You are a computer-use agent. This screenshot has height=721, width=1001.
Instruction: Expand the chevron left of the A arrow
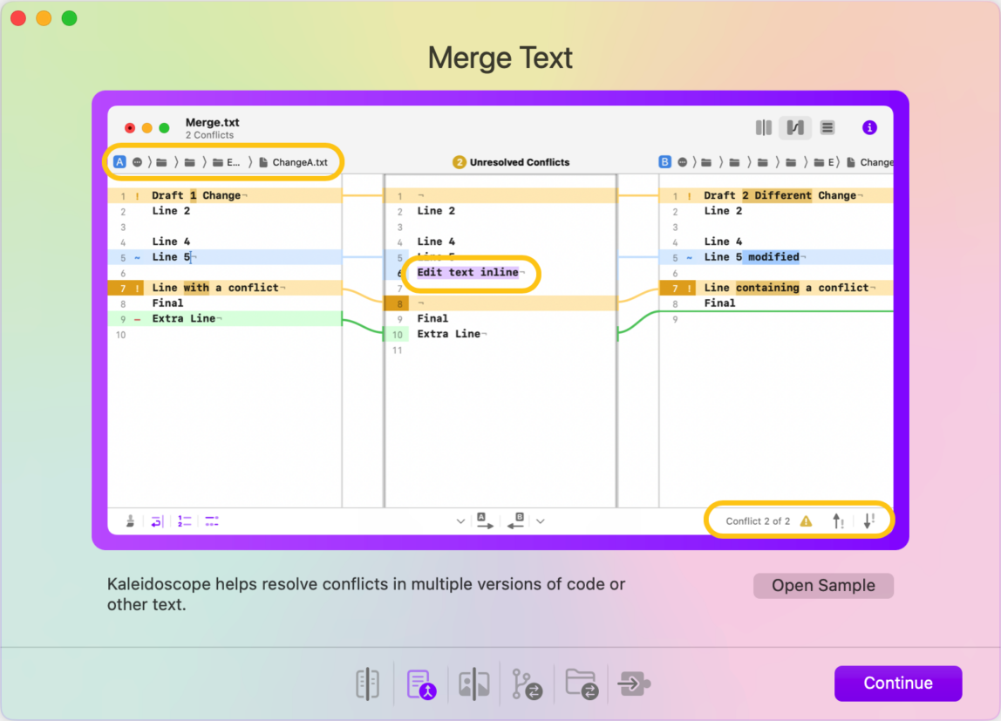(460, 521)
